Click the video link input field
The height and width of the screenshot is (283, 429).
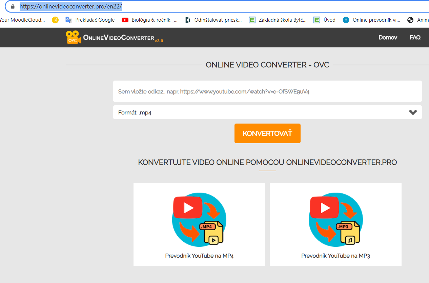point(267,91)
